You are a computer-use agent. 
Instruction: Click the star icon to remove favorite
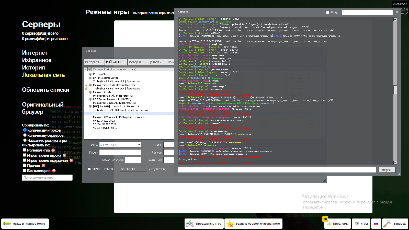click(x=230, y=224)
